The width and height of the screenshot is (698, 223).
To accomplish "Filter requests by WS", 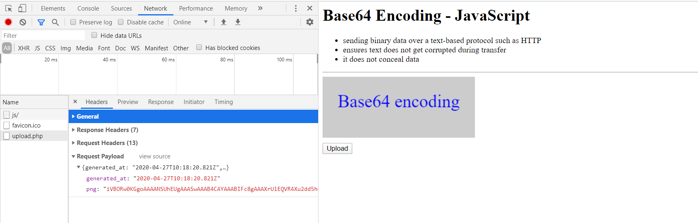I will click(x=135, y=48).
